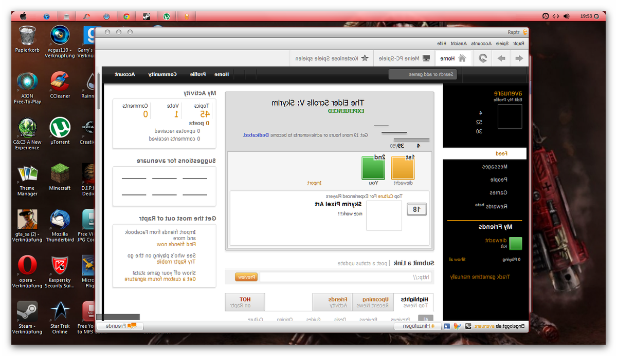Launch Mozilla Thunderbird desktop icon

pos(60,226)
